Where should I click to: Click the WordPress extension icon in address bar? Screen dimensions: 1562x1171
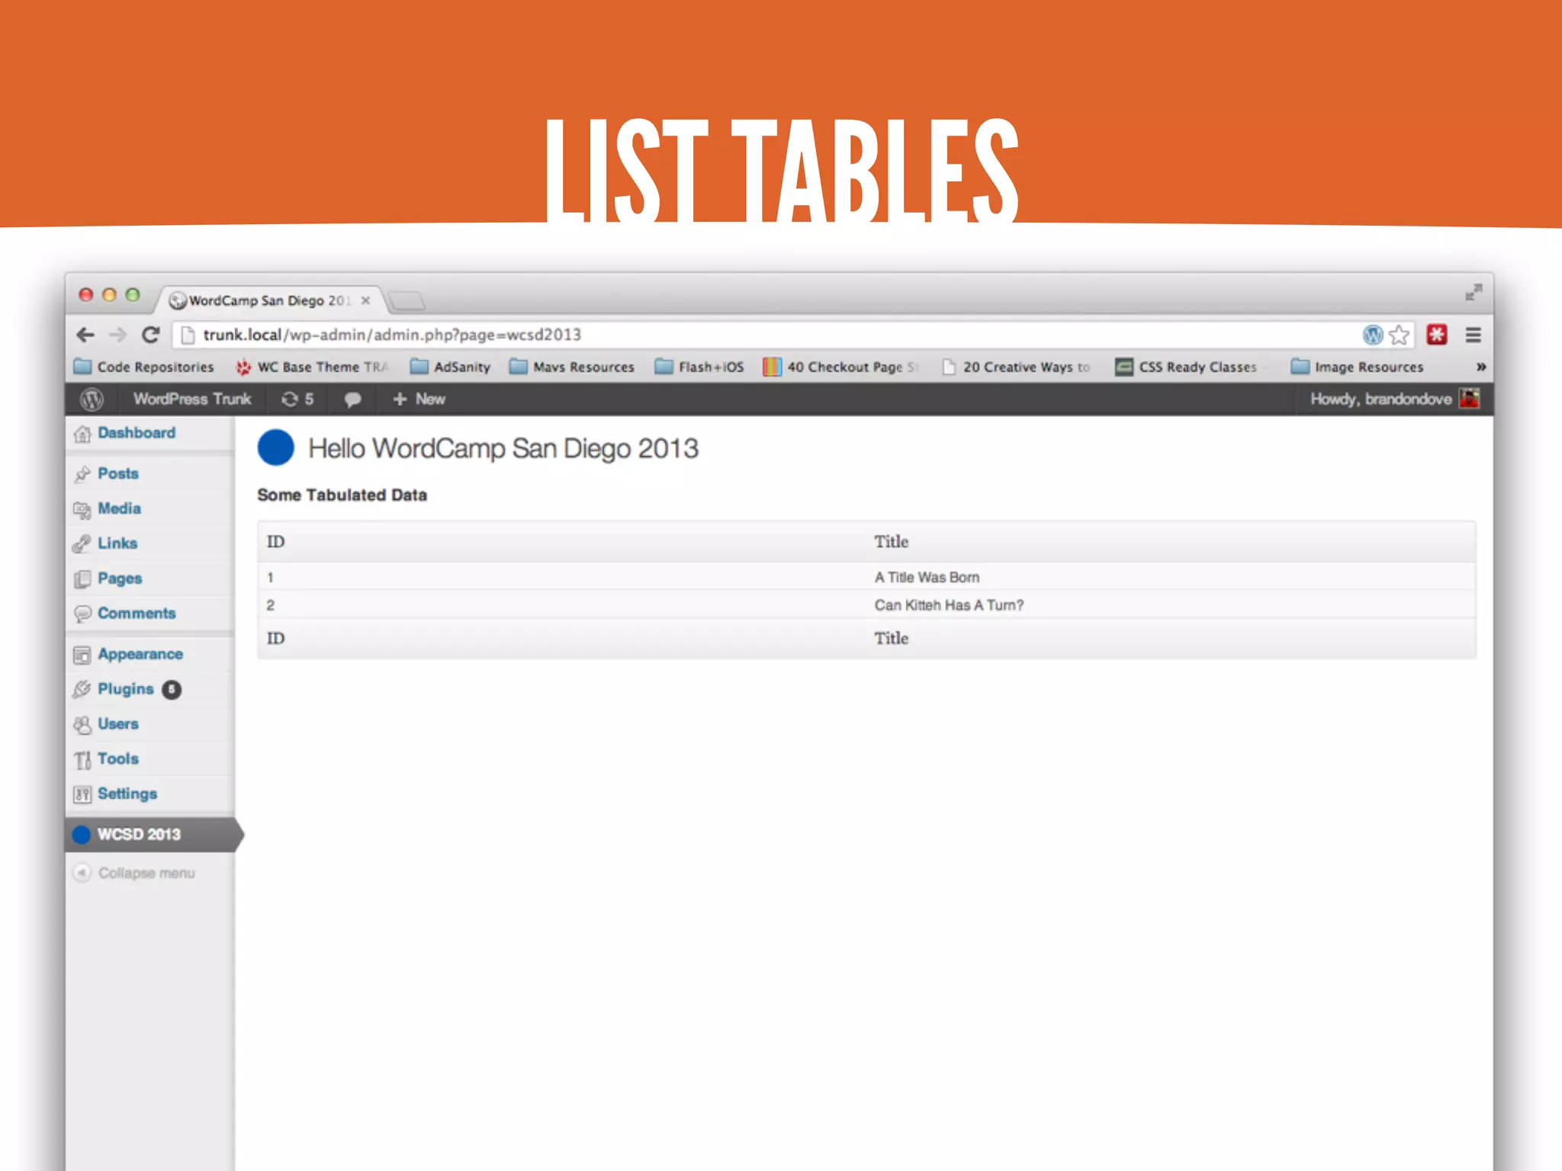click(x=1373, y=335)
